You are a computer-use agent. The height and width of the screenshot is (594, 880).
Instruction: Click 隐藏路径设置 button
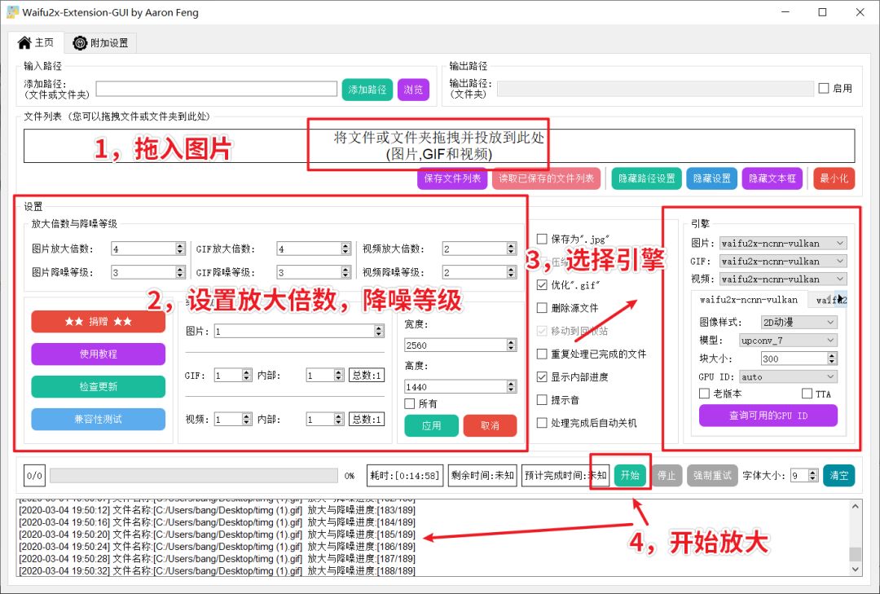coord(646,178)
